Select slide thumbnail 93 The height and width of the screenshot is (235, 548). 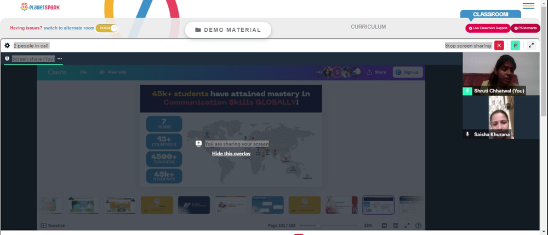tap(83, 205)
